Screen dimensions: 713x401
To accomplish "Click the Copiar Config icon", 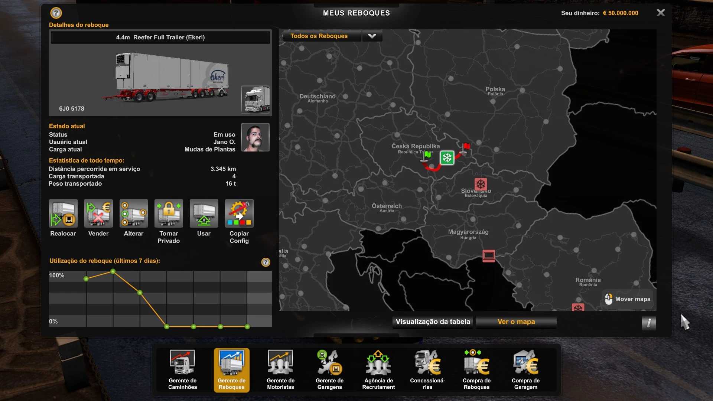I will 239,213.
